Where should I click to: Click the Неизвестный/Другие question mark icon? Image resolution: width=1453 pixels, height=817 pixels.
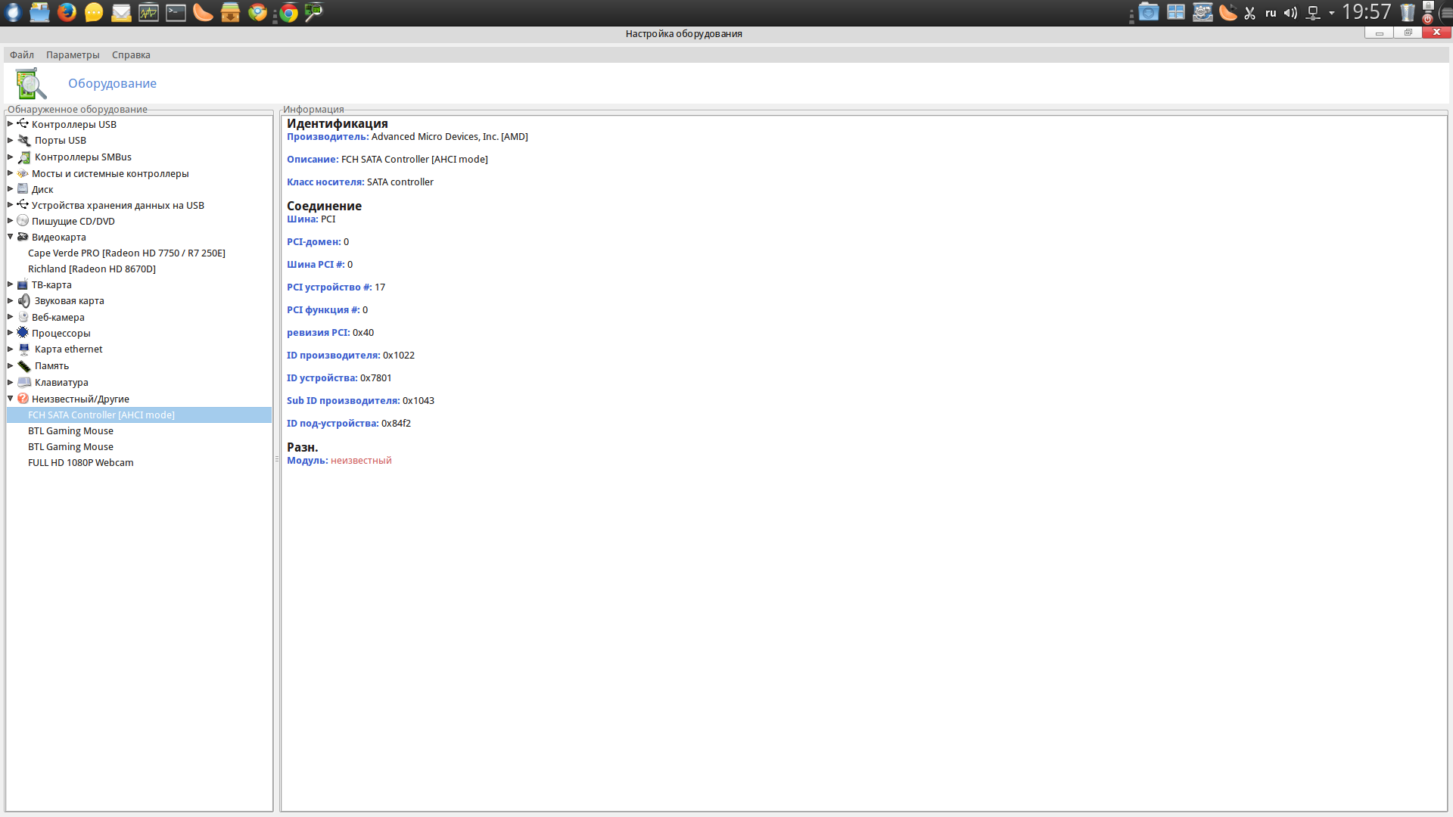[23, 399]
